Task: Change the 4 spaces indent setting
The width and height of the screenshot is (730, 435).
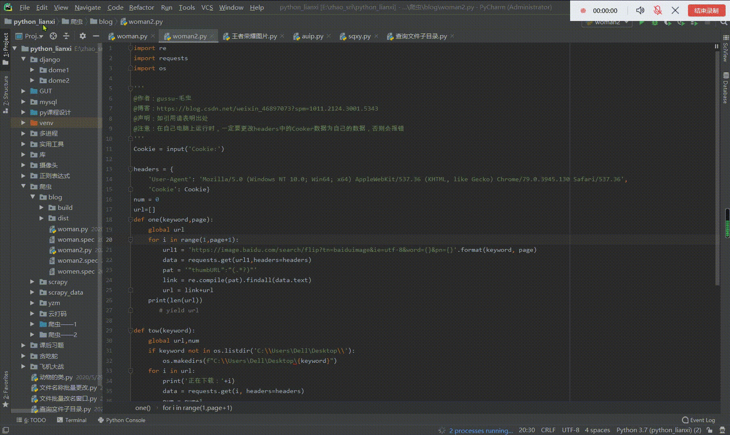Action: [x=597, y=430]
